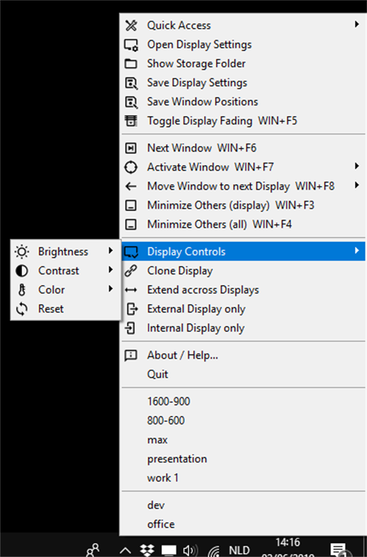This screenshot has height=557, width=367.
Task: Click the display monitor tray icon
Action: click(169, 551)
